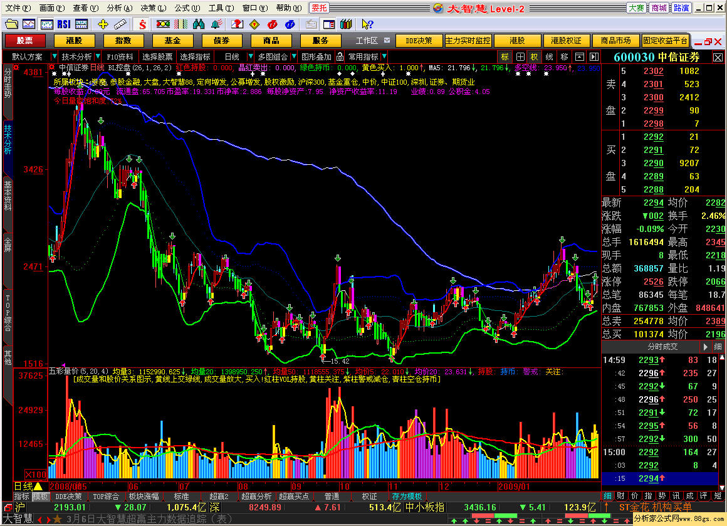Click the 港股 yellow button after 股票
Image resolution: width=727 pixels, height=526 pixels.
pos(74,40)
